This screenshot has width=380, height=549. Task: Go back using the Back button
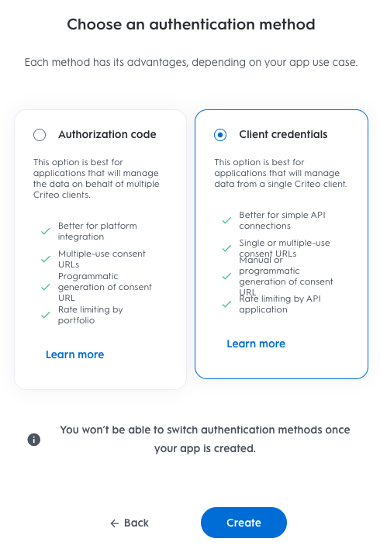[130, 523]
